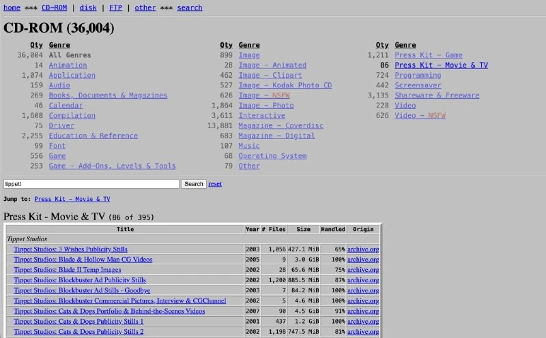Screen dimensions: 546x338
Task: Open archive.org origin for Cats & Dogs Stills 2
Action: [x=363, y=332]
